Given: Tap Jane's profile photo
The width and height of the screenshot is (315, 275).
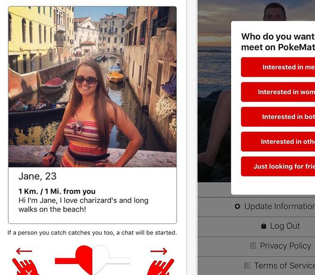Looking at the screenshot, I should pos(92,87).
